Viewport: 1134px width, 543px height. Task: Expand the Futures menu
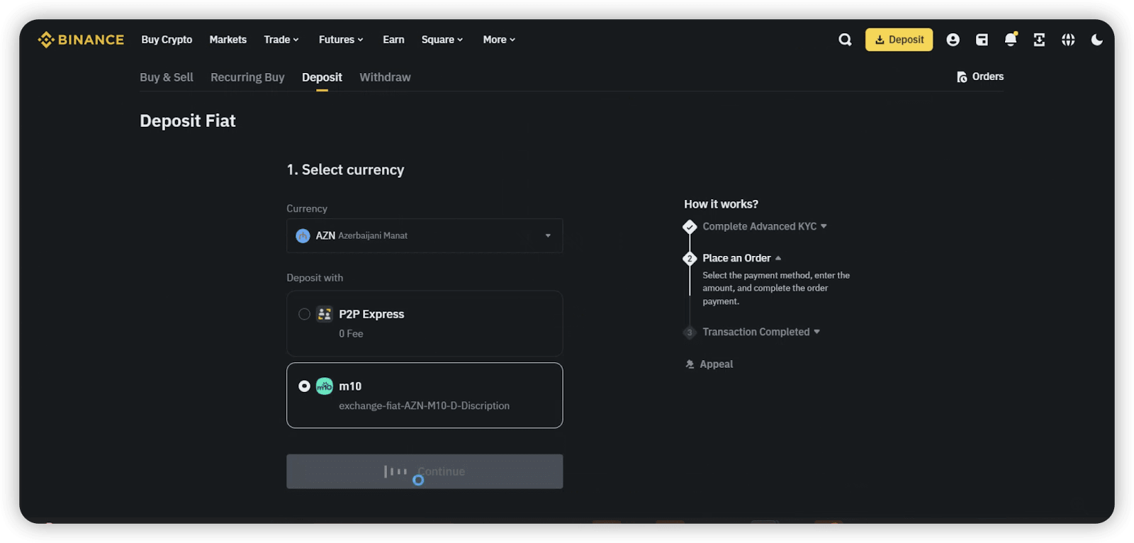[x=341, y=40]
